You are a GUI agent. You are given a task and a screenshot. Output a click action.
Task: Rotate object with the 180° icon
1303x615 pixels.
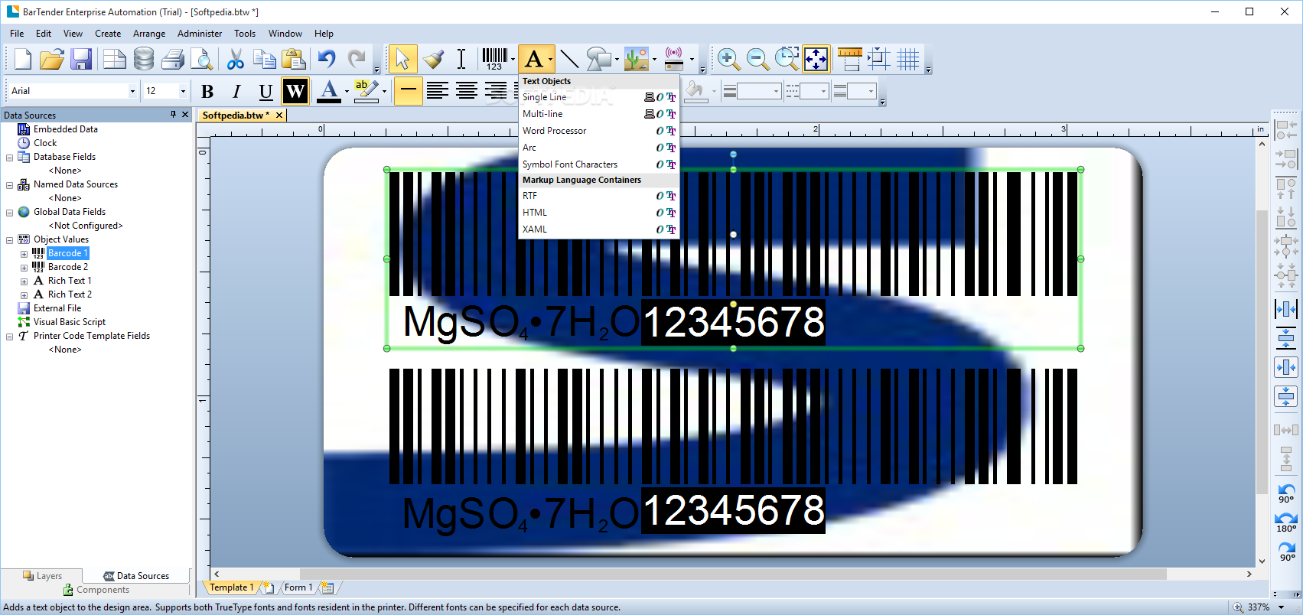click(x=1286, y=522)
